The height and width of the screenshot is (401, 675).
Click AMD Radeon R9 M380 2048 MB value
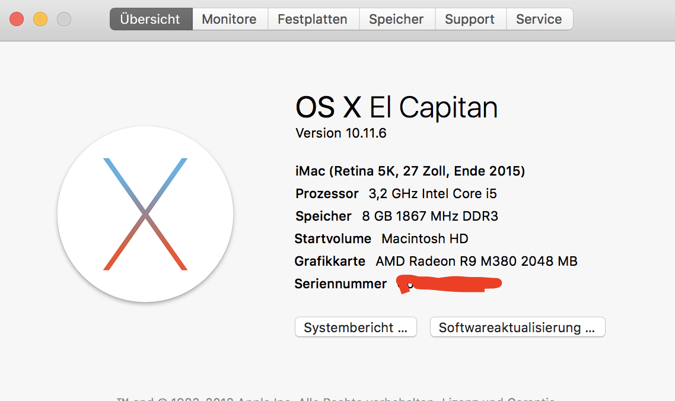[476, 261]
